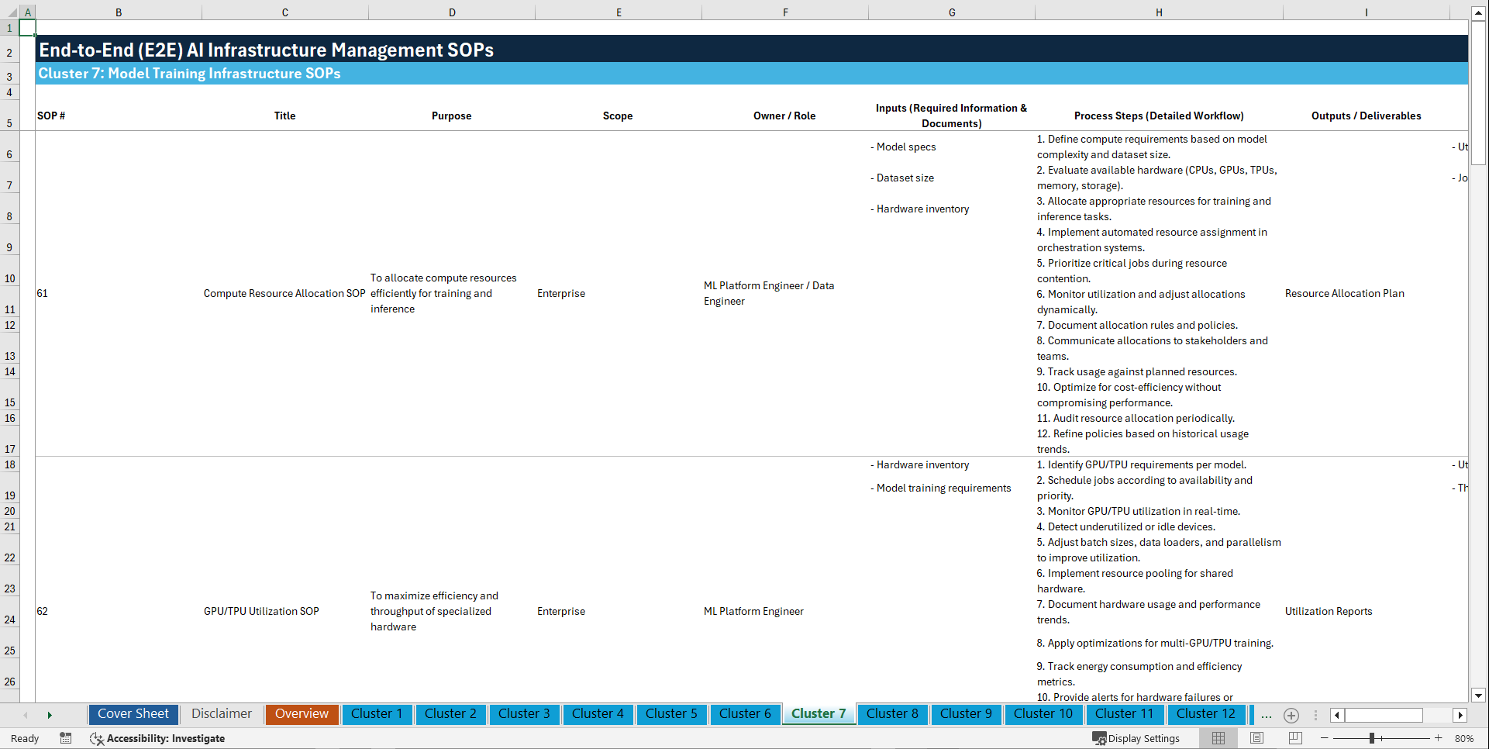1489x749 pixels.
Task: Zoom in with the plus button
Action: (x=1438, y=738)
